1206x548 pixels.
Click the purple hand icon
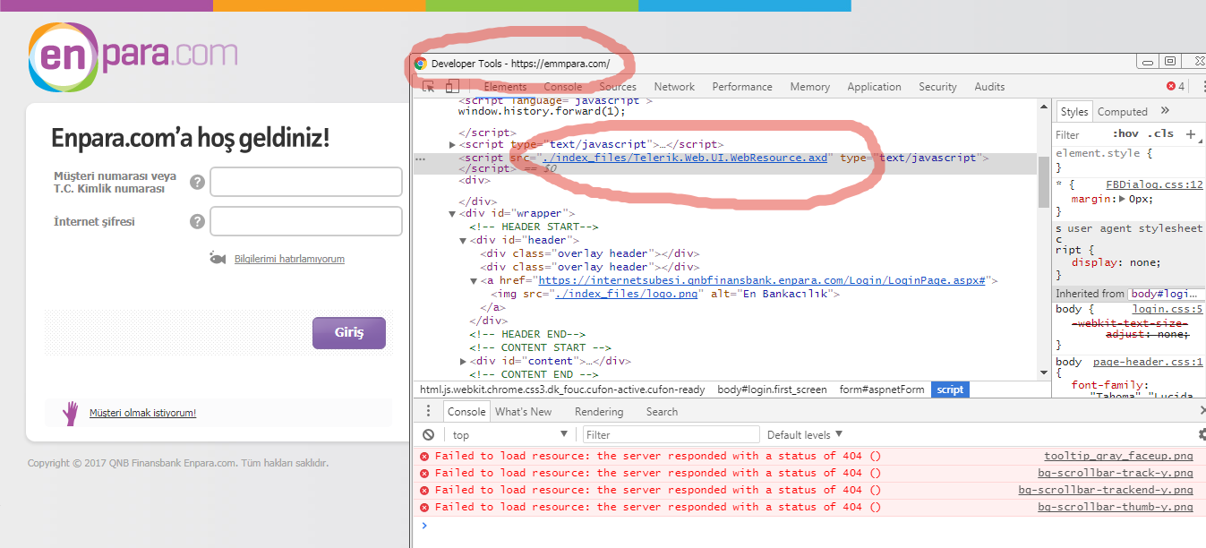tap(70, 413)
